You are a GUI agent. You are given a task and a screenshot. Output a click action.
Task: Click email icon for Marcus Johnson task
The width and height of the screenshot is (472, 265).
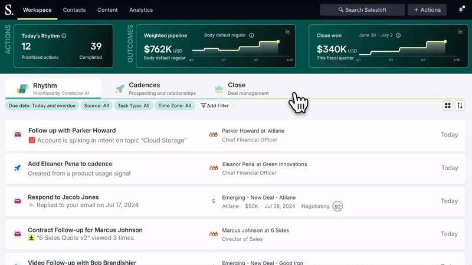[18, 234]
